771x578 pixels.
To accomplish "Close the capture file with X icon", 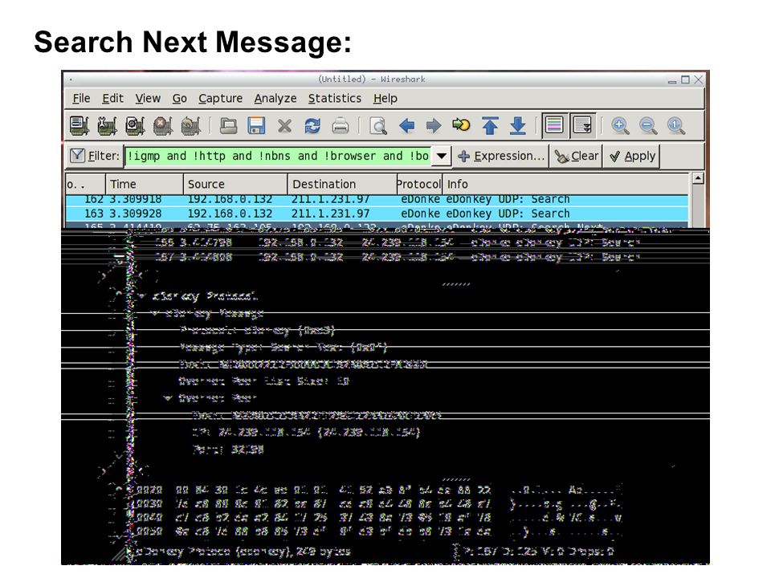I will (284, 126).
